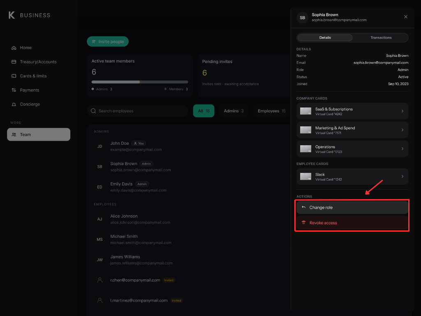Switch to the Details tab

point(325,37)
